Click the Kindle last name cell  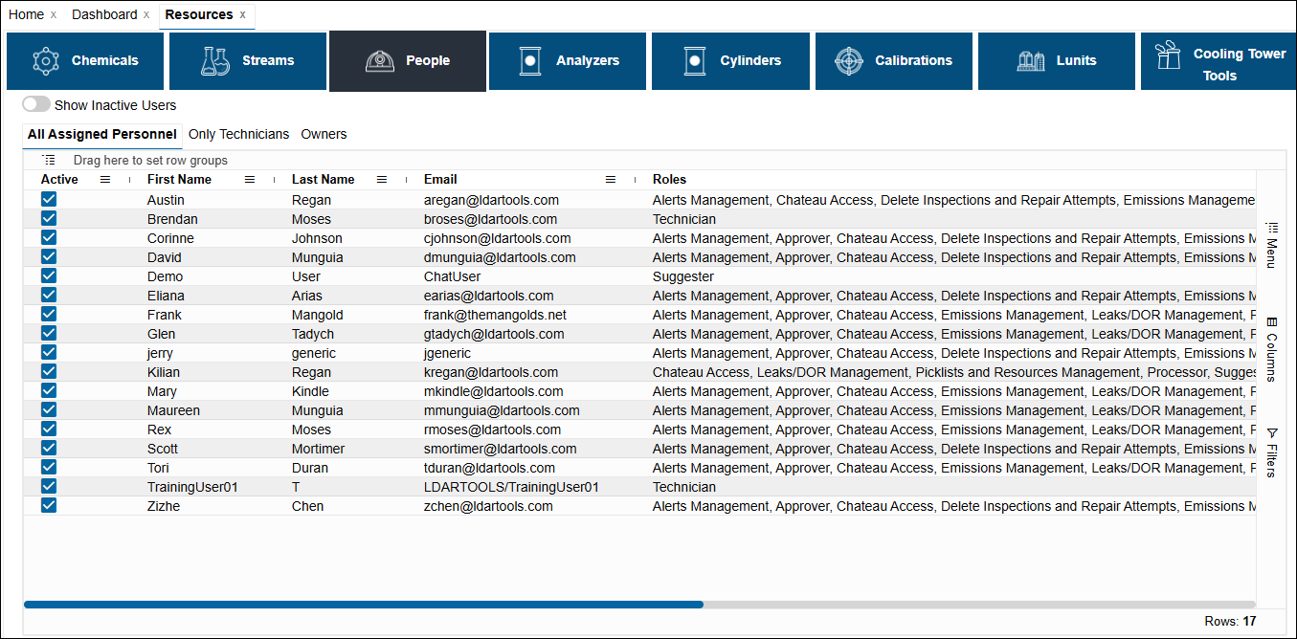coord(310,391)
